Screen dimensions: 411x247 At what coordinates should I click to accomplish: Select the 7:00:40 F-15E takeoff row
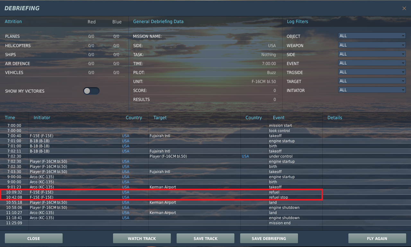tap(205, 136)
